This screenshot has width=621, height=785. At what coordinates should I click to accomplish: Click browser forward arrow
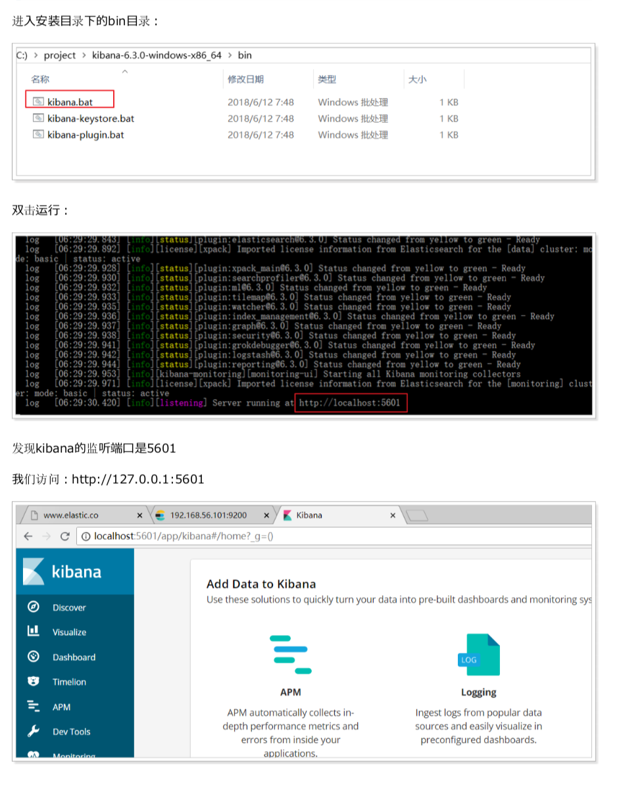point(46,536)
